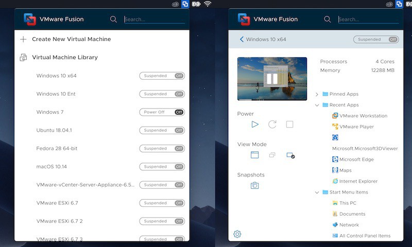Click the Creative Cloud icon in the left menu bar

click(x=175, y=4)
